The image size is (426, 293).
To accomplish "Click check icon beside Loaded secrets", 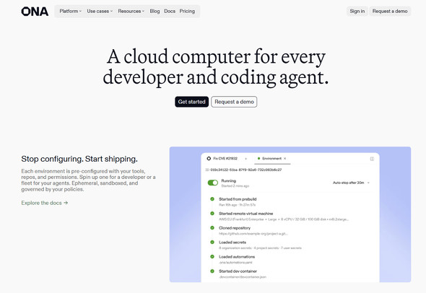I will (212, 242).
